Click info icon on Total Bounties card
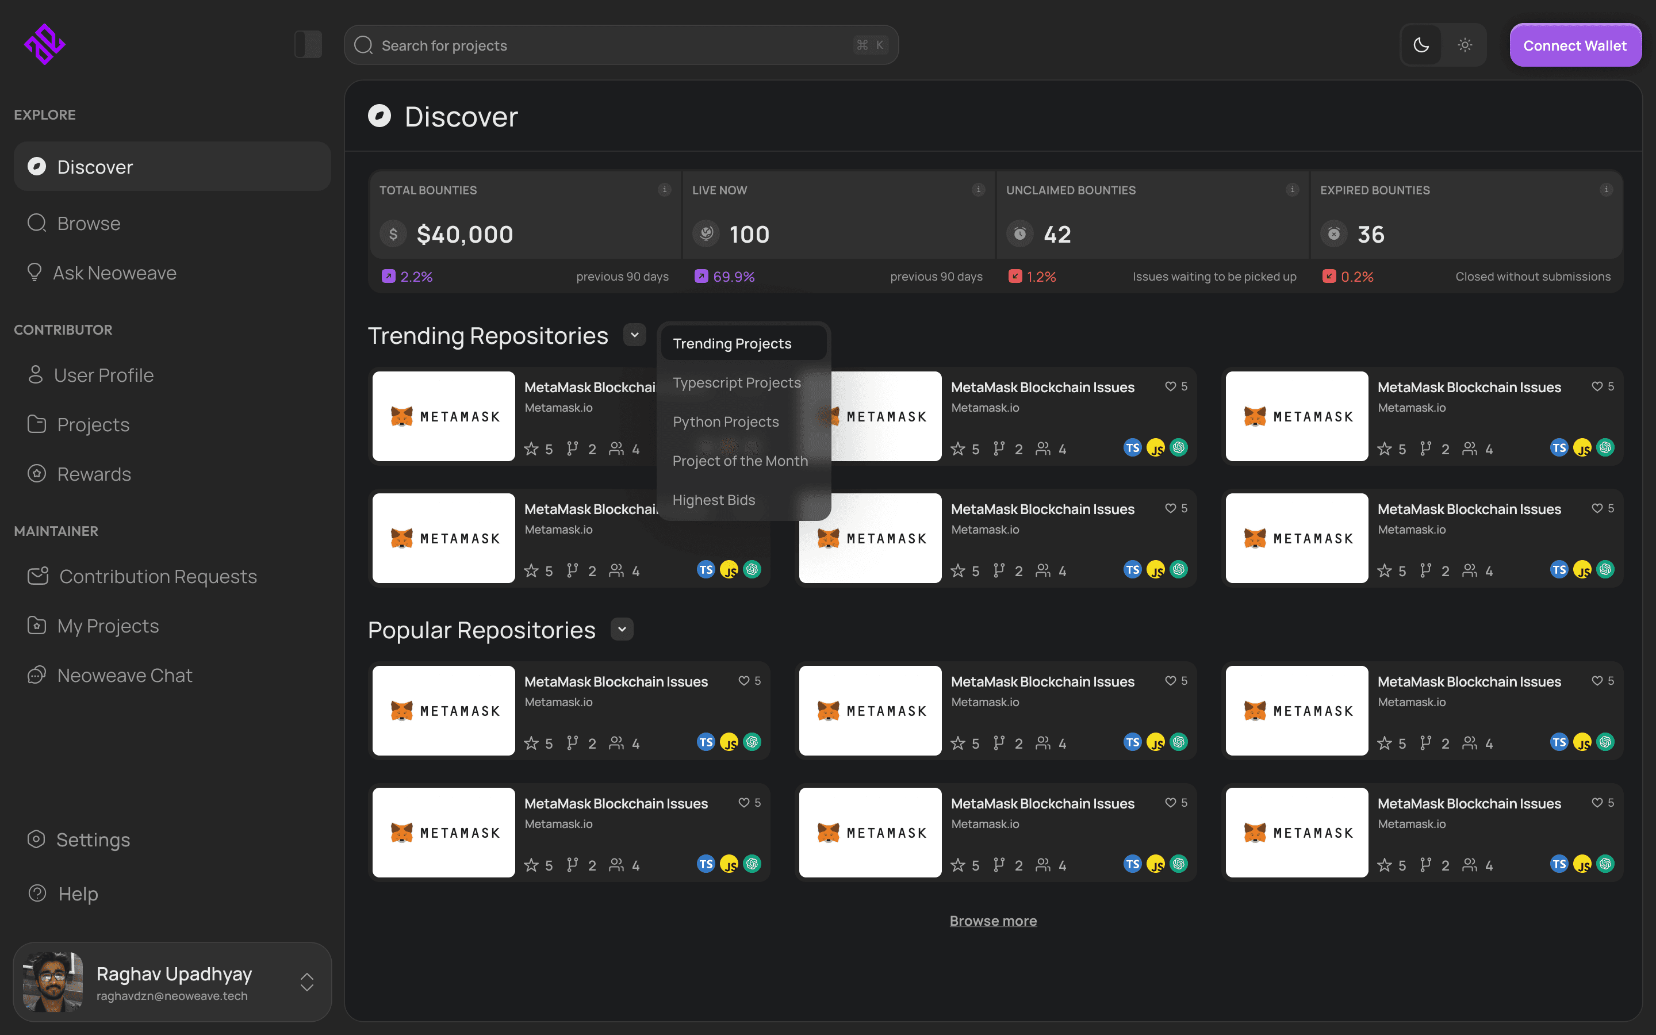The image size is (1656, 1035). [664, 190]
